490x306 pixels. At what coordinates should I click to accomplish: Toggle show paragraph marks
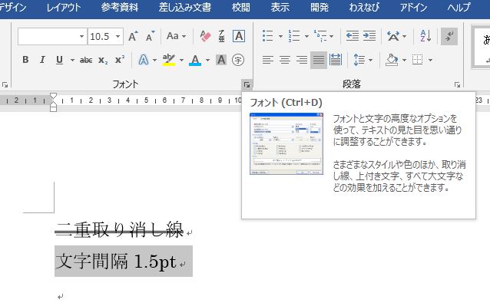[x=449, y=36]
